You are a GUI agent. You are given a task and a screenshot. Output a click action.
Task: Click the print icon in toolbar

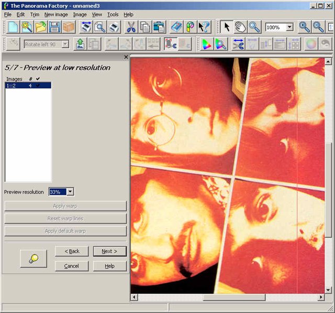[114, 27]
